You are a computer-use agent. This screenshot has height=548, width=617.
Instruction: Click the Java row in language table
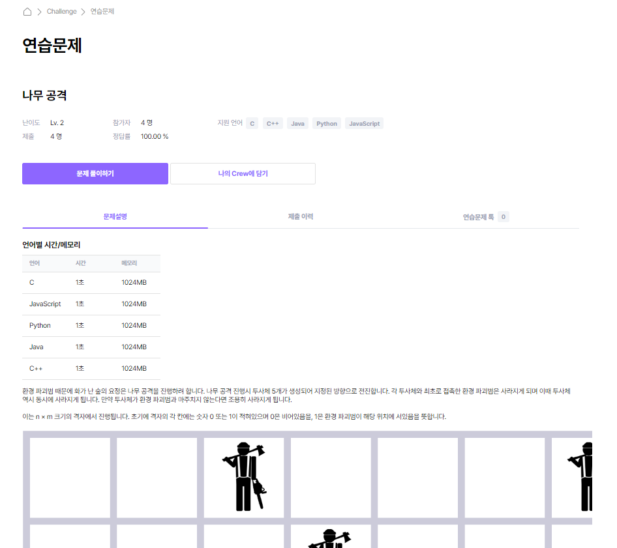[91, 347]
